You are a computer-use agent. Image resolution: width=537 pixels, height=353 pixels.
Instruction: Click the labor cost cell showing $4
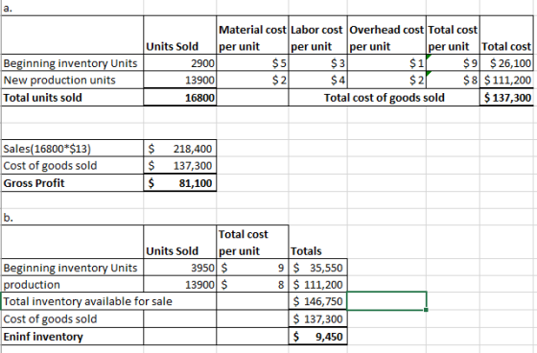[x=317, y=80]
